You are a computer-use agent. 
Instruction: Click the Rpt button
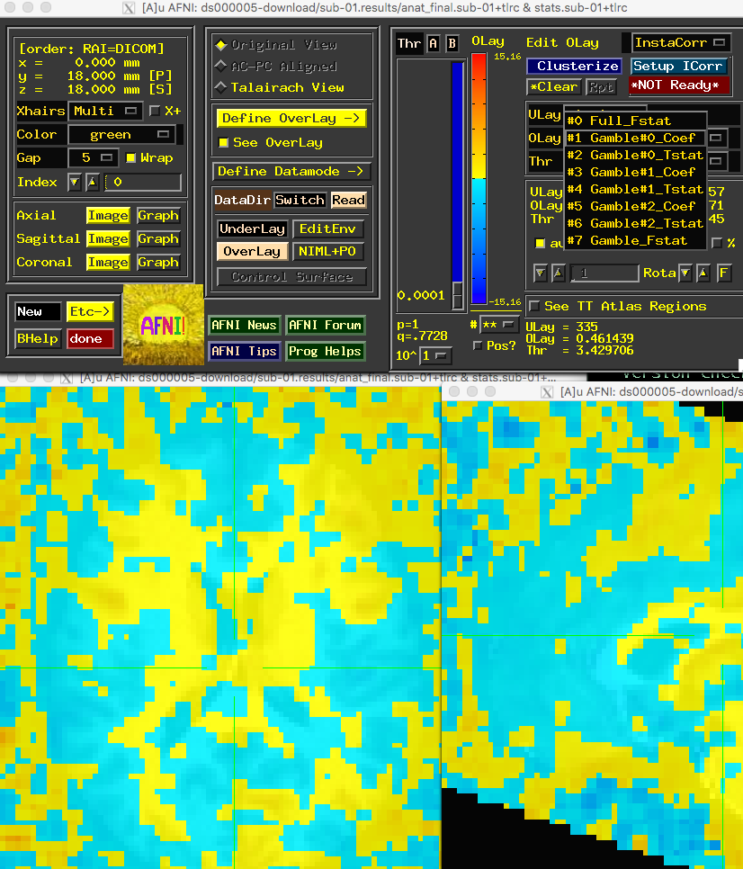point(601,86)
